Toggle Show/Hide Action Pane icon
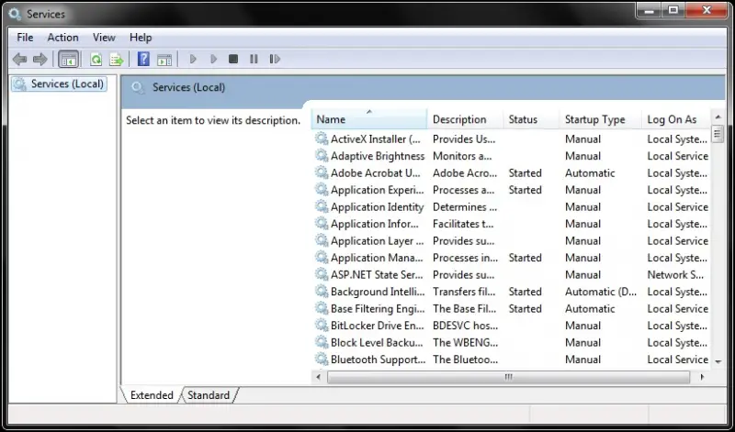This screenshot has height=432, width=735. (x=164, y=60)
